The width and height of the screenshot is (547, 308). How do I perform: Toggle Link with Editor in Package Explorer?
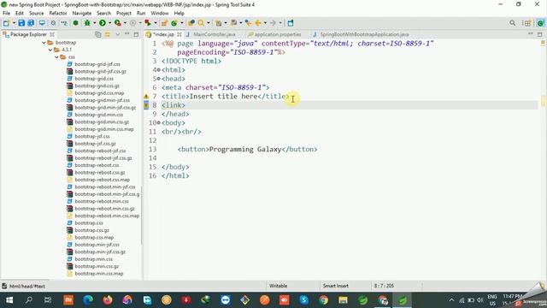108,34
